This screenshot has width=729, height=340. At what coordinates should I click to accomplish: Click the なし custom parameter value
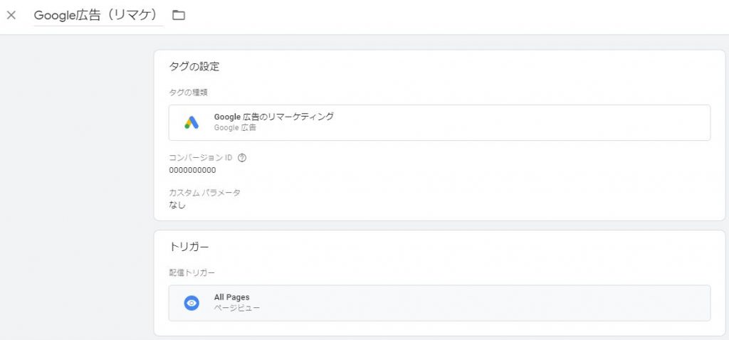click(177, 205)
